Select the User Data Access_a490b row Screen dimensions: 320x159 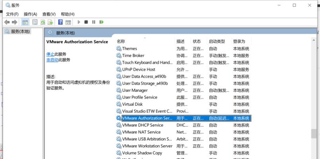tap(183, 76)
